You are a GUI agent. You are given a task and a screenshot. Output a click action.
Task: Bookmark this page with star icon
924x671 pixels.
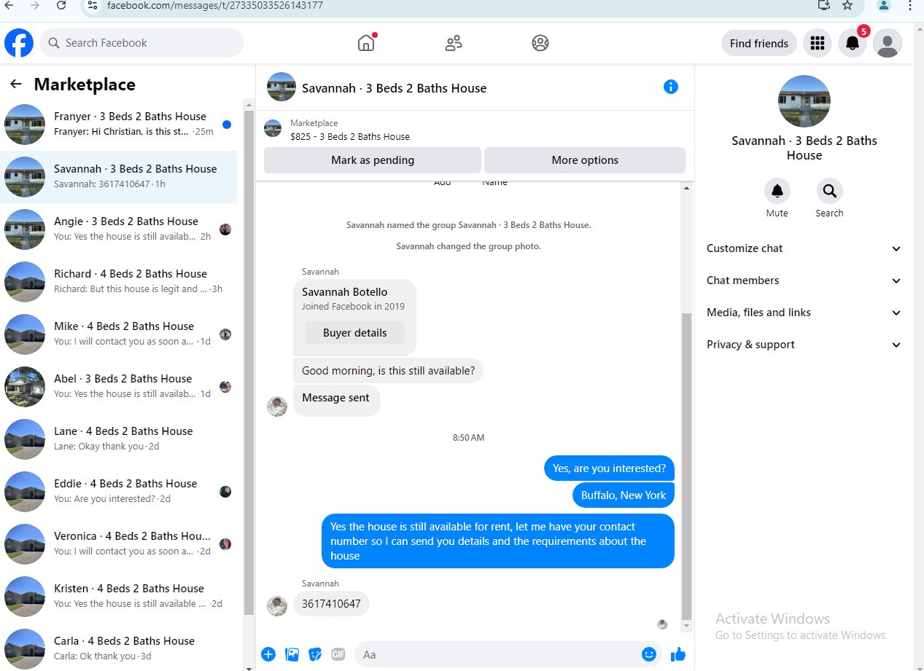[x=847, y=5]
